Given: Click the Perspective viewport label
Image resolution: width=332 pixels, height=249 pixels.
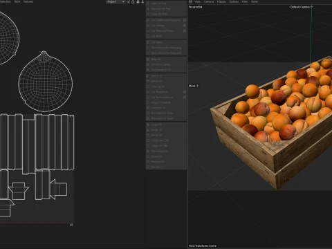Looking at the screenshot, I should [196, 7].
